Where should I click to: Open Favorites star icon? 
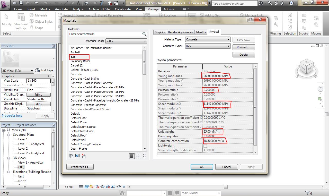click(x=282, y=3)
